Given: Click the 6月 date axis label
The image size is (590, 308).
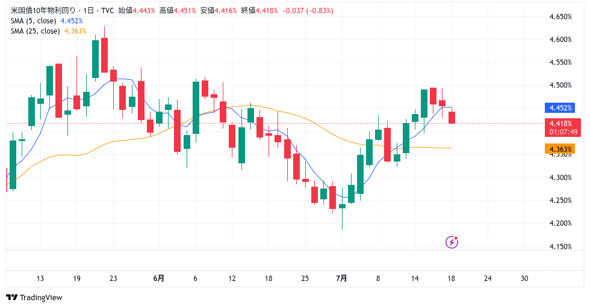Looking at the screenshot, I should (x=159, y=279).
